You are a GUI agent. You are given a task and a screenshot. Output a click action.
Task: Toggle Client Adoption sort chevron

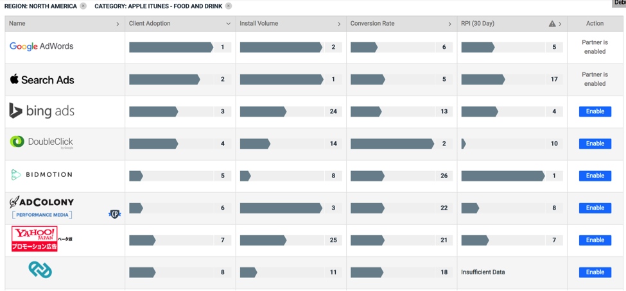(228, 24)
